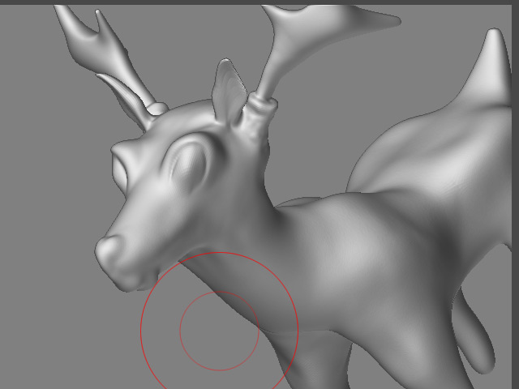Image resolution: width=519 pixels, height=389 pixels.
Task: Click the deer's large closed eye
Action: [x=188, y=162]
